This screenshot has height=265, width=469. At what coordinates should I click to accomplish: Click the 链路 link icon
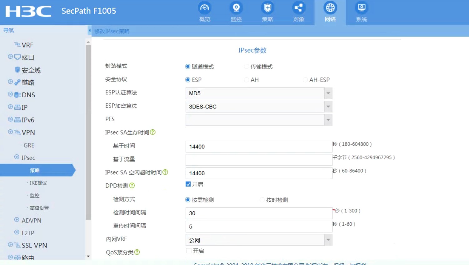click(x=17, y=82)
